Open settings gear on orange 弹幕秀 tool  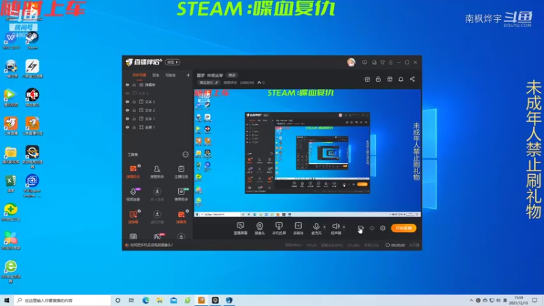(188, 211)
